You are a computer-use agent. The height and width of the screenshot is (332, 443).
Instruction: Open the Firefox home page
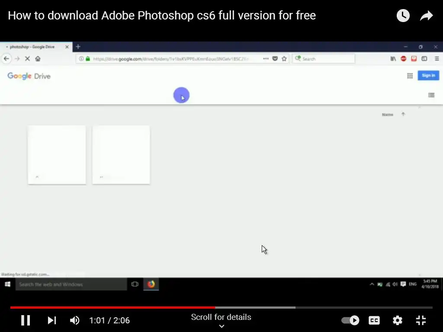click(38, 59)
